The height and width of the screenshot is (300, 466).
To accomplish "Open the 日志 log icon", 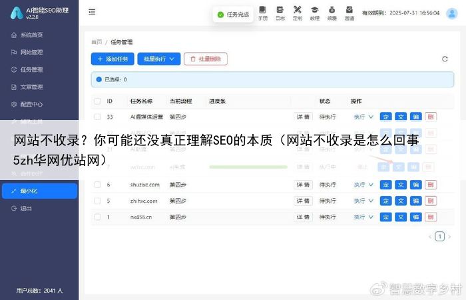I will 280,13.
